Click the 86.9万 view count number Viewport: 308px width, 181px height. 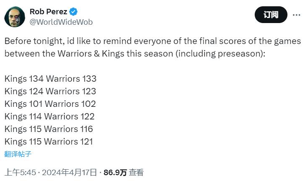coord(115,172)
